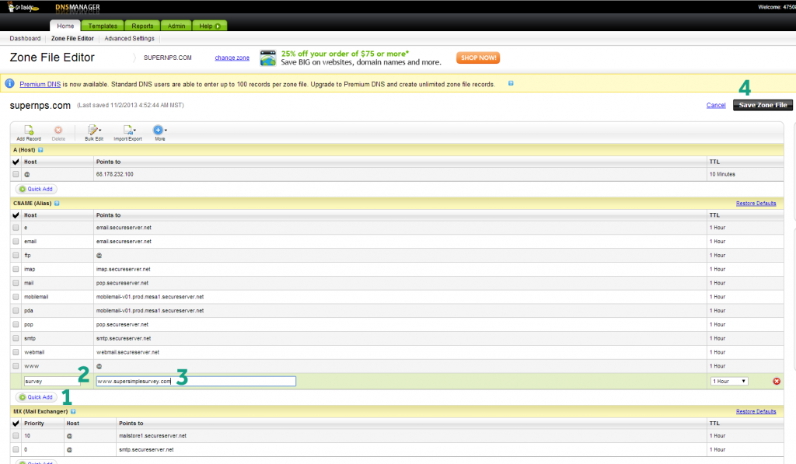Check the box for the webmail CNAME record
This screenshot has height=464, width=796.
[x=16, y=352]
